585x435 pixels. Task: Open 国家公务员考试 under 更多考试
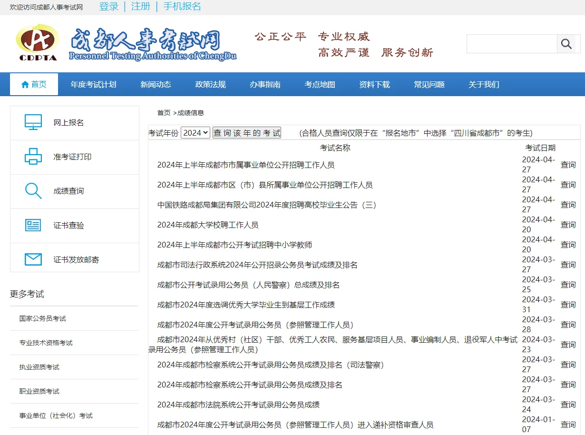(x=42, y=318)
